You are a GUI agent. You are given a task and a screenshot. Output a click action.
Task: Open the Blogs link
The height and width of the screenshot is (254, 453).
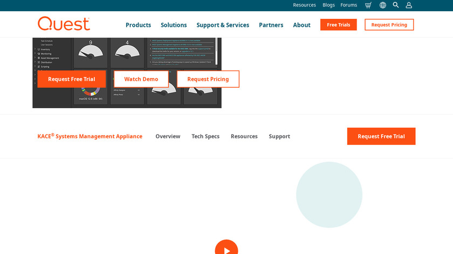click(x=328, y=5)
